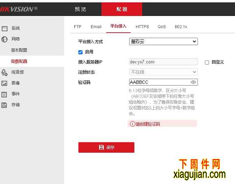Select the 平台接入 tab

coord(118,26)
